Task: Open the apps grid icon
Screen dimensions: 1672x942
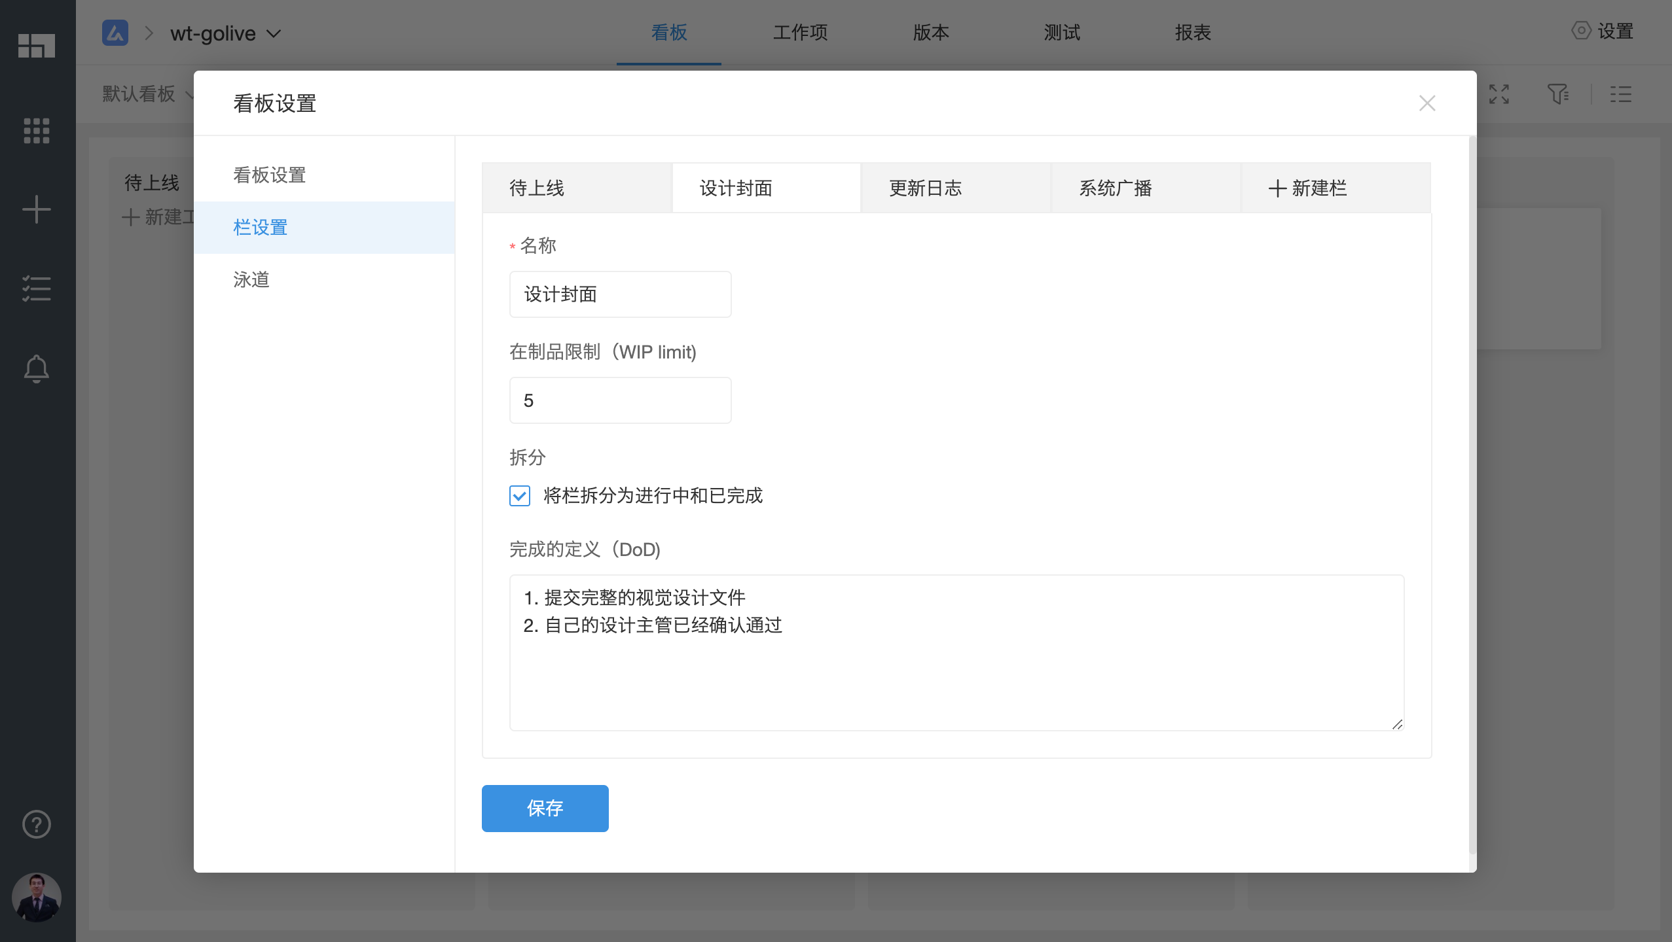Action: (37, 131)
